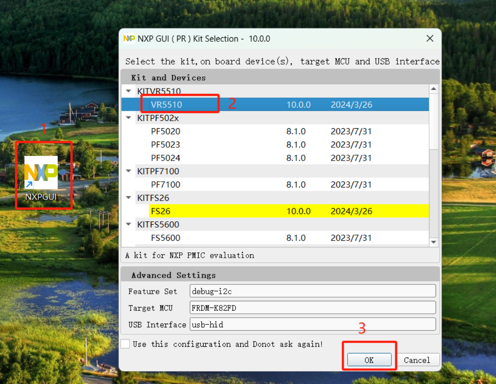Choose the PF5023 device entry
Screen dimensions: 496x384
(165, 145)
